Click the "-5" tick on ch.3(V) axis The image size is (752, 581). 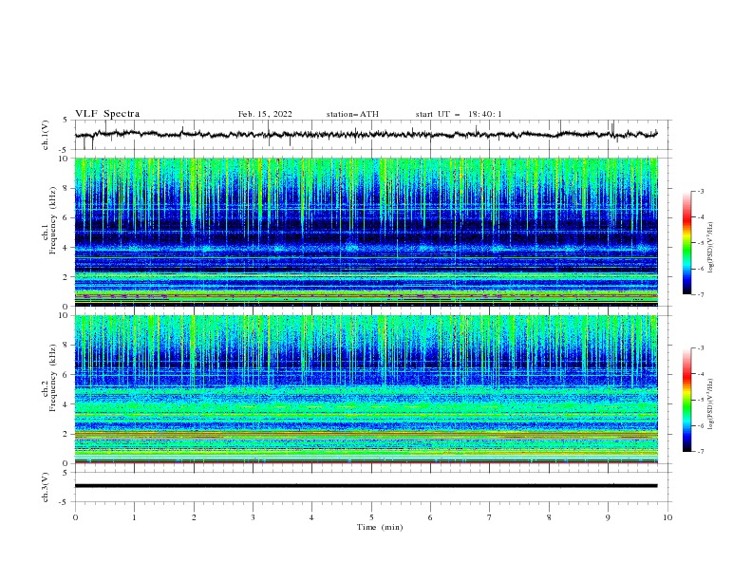(x=64, y=502)
